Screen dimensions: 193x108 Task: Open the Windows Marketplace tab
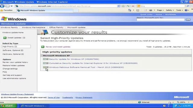point(33,27)
